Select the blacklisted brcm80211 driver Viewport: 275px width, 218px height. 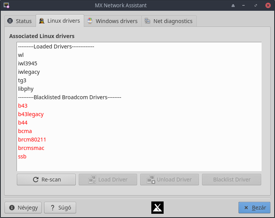point(139,140)
